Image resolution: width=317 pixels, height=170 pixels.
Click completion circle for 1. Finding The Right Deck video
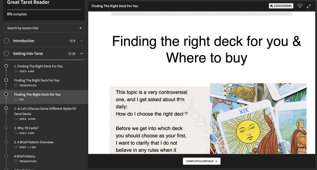(6, 66)
